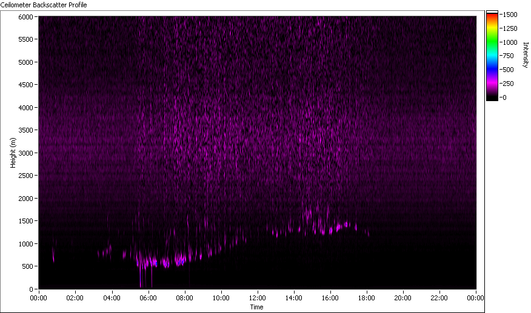Select the 2500 height axis value

click(25, 176)
